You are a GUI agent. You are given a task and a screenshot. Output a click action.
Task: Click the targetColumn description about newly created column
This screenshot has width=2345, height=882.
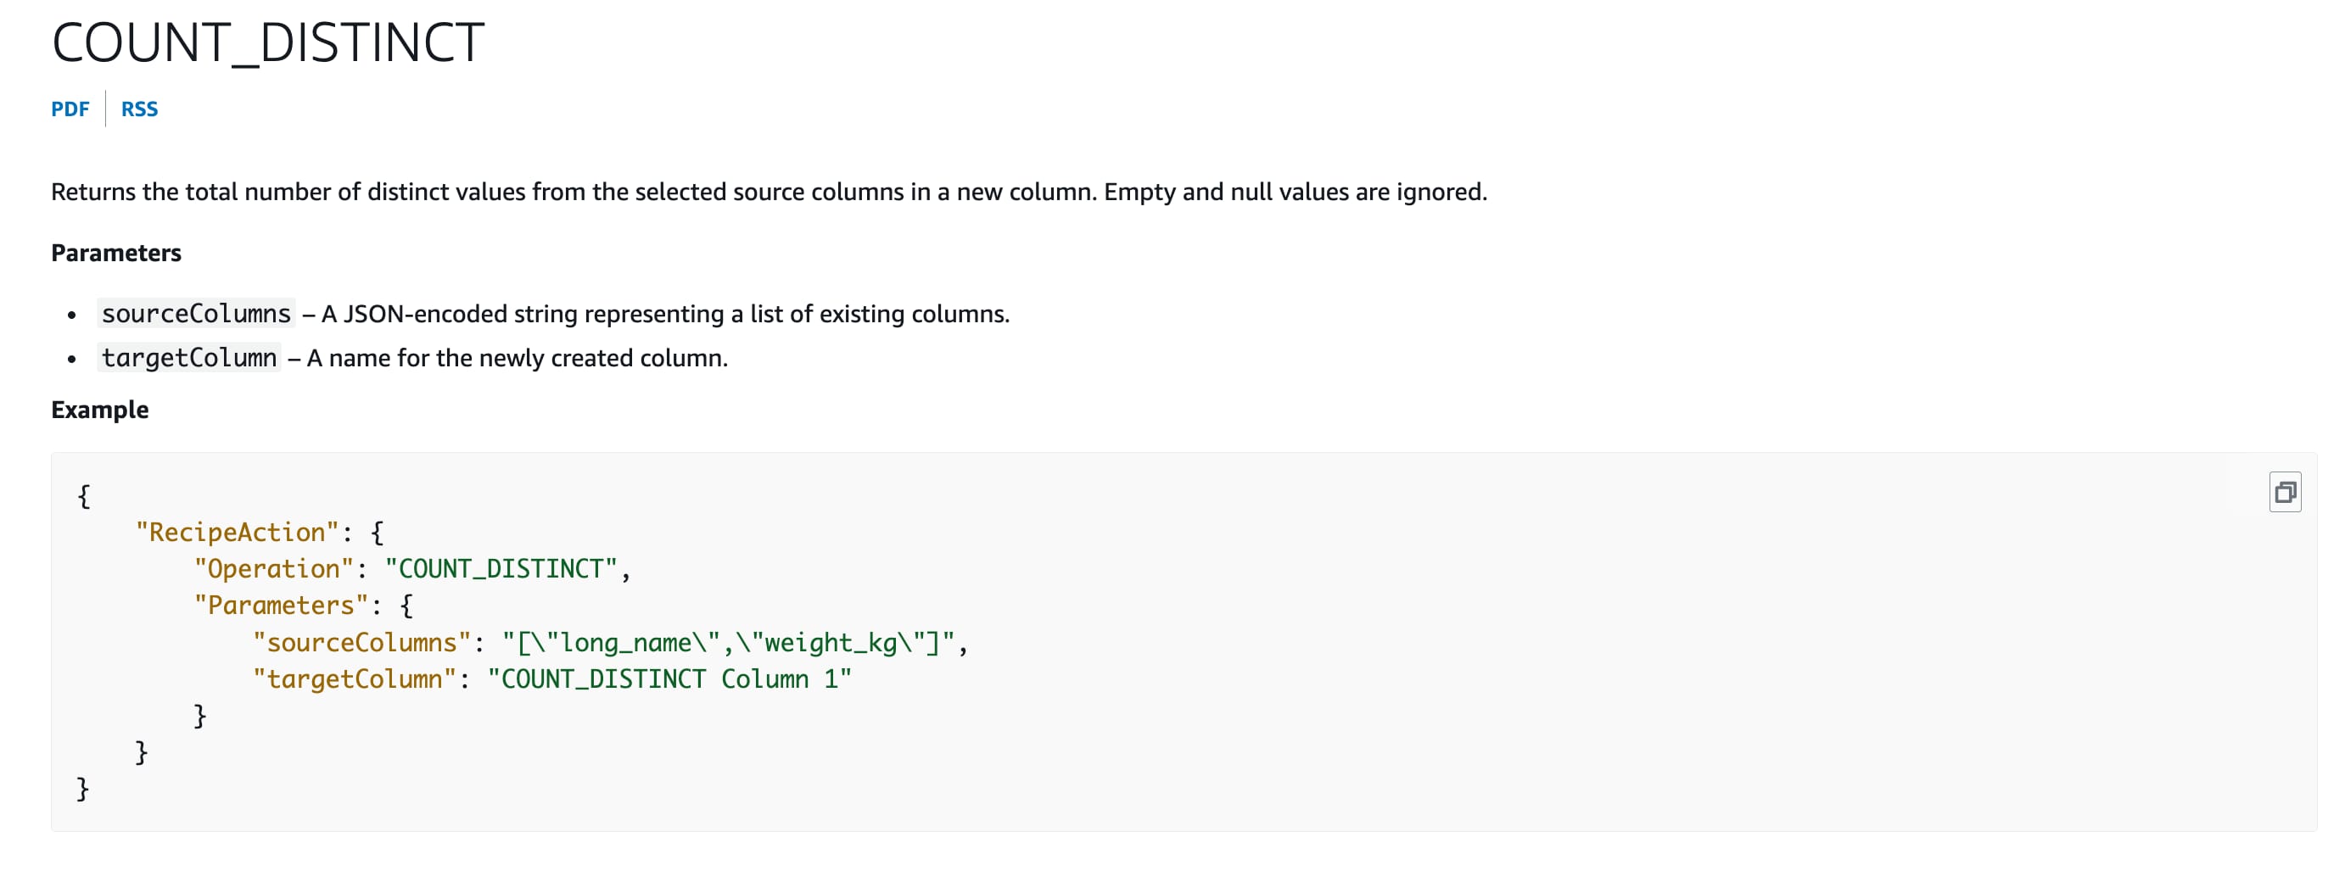516,358
